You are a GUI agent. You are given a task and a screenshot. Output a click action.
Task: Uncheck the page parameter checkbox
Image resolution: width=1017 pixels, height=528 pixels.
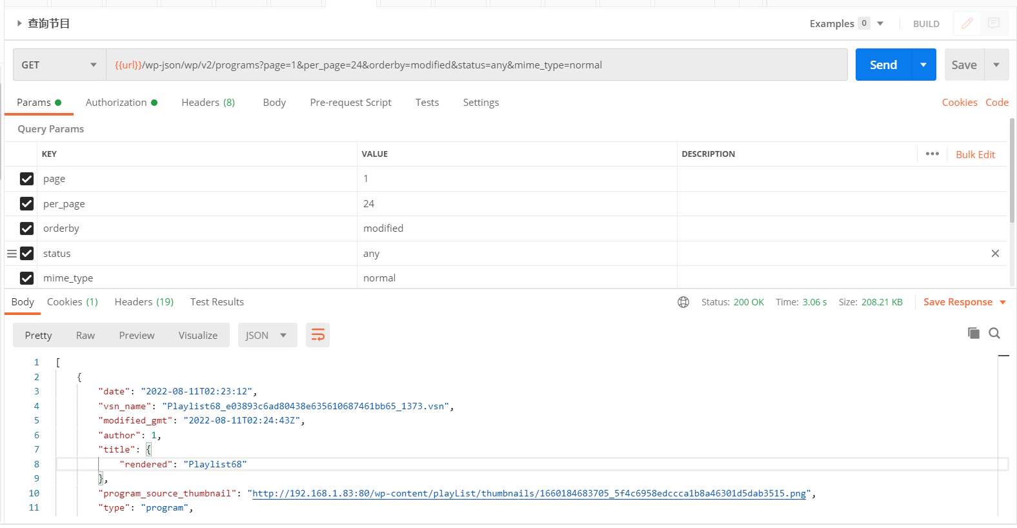pos(26,179)
